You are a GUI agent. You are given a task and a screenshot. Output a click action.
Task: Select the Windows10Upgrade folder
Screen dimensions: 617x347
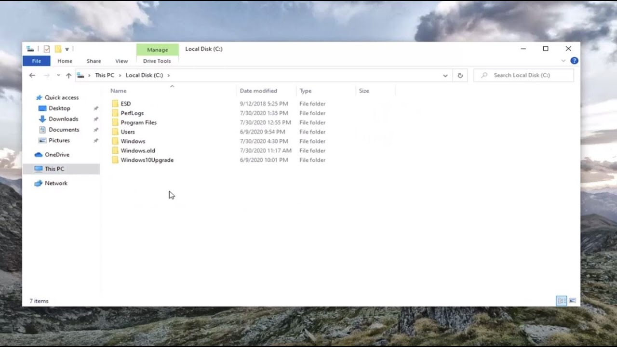point(147,160)
